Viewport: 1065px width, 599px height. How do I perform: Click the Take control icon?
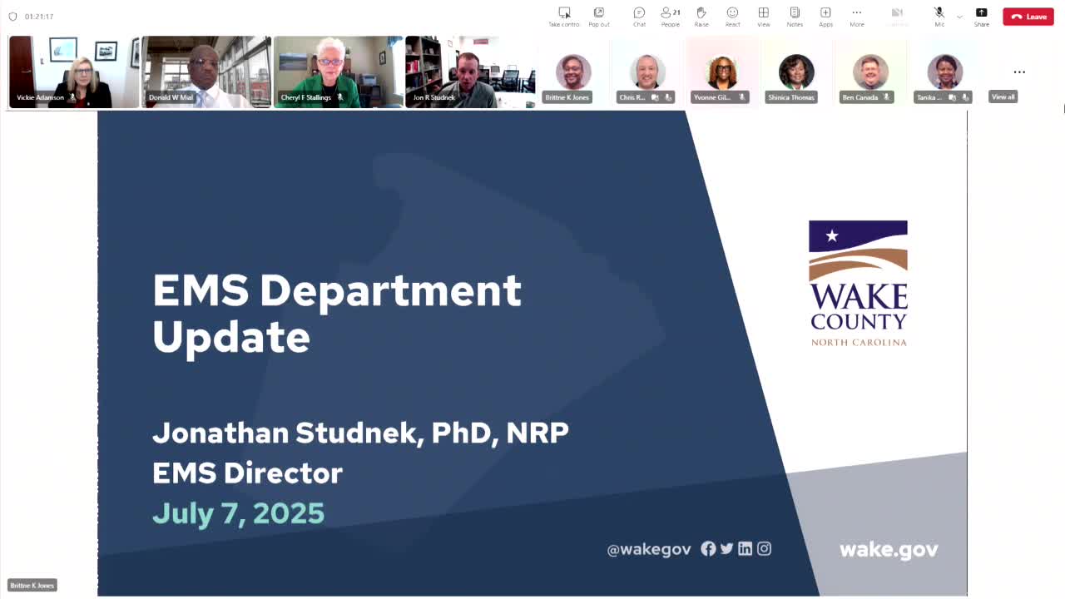click(x=564, y=16)
